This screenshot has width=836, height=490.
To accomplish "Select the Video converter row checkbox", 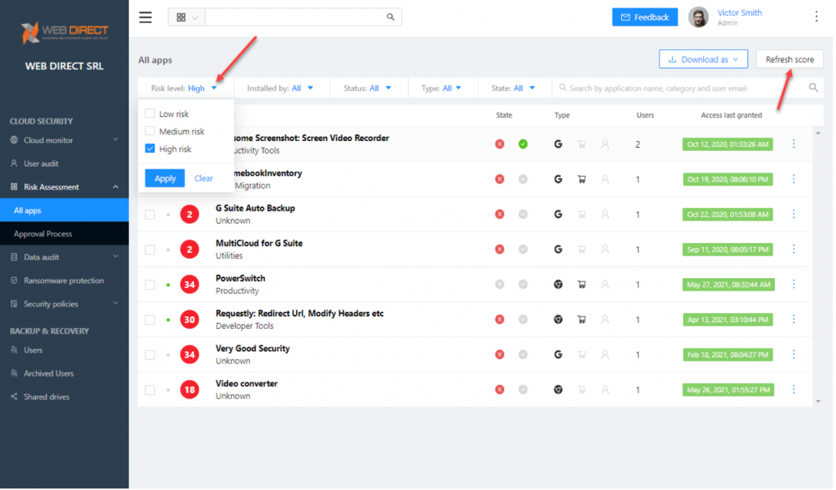I will 150,391.
